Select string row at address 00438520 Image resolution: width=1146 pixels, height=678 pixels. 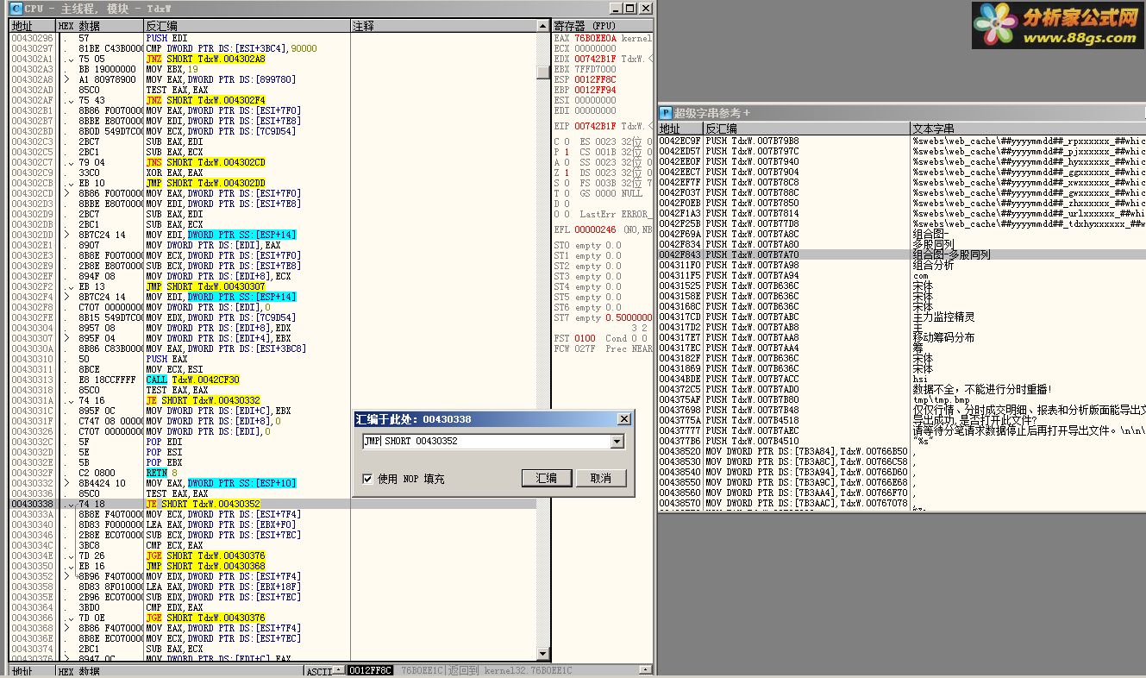pos(902,451)
